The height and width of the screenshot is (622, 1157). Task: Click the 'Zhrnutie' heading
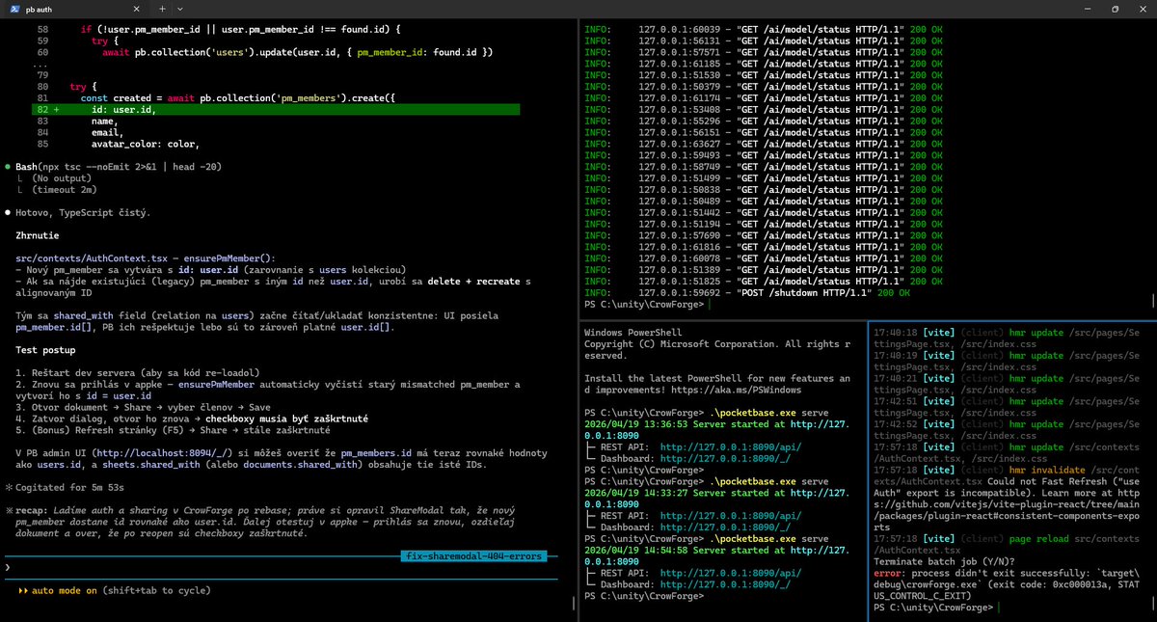[x=39, y=235]
